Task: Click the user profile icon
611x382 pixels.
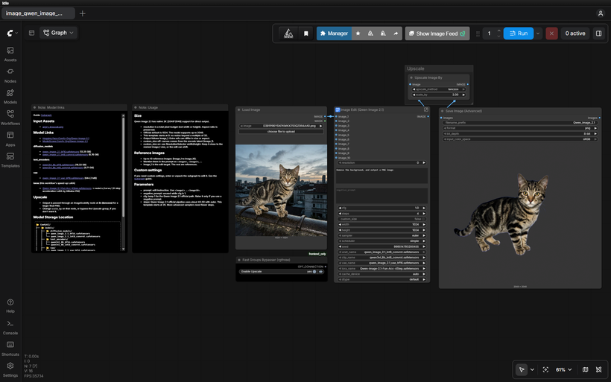Action: pyautogui.click(x=600, y=13)
